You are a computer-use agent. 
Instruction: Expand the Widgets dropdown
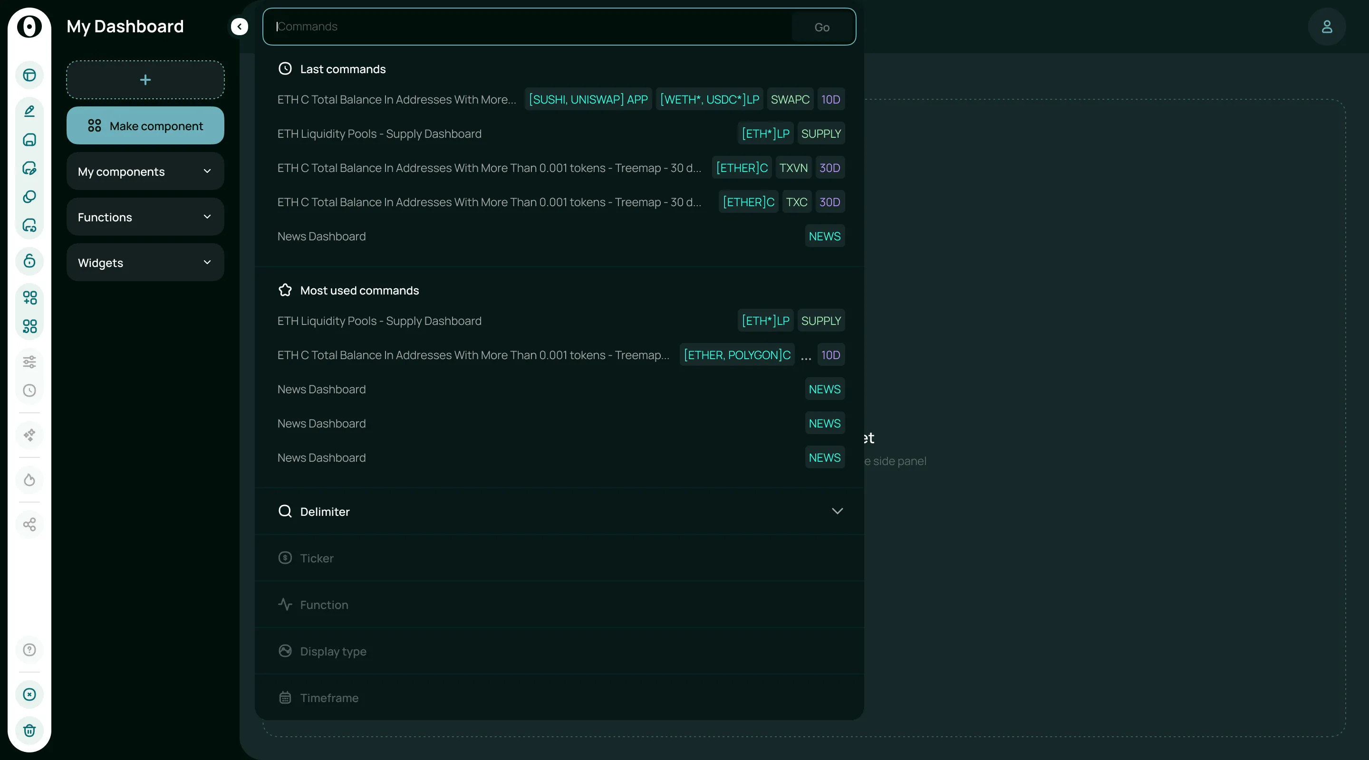coord(145,263)
